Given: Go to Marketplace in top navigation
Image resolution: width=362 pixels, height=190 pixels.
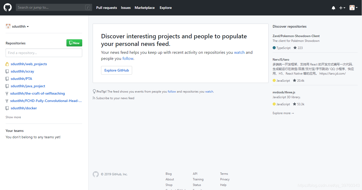Looking at the screenshot, I should point(145,8).
